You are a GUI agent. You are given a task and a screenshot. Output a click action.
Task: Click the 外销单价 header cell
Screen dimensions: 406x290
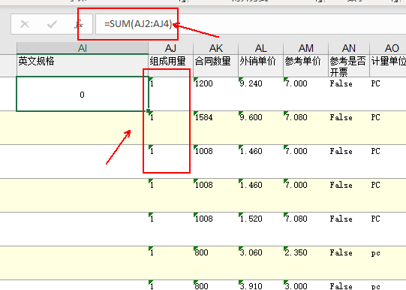pos(260,65)
